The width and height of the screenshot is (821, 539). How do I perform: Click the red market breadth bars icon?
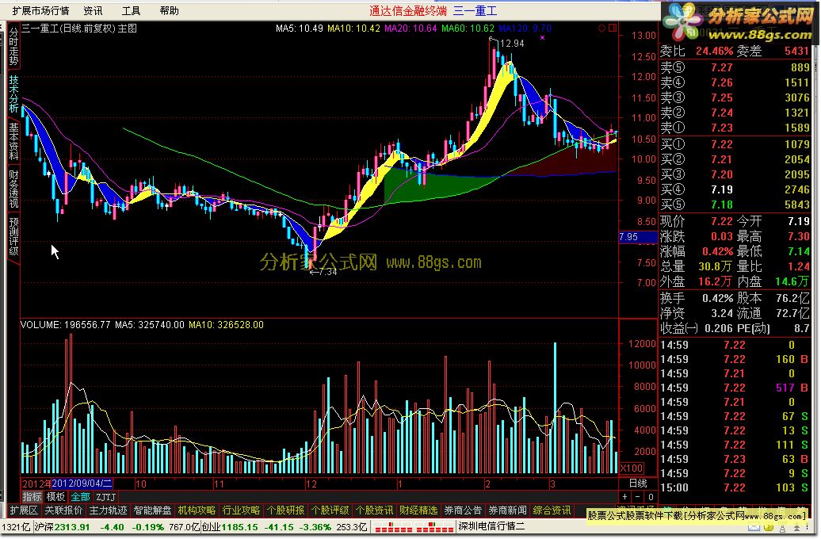[414, 527]
